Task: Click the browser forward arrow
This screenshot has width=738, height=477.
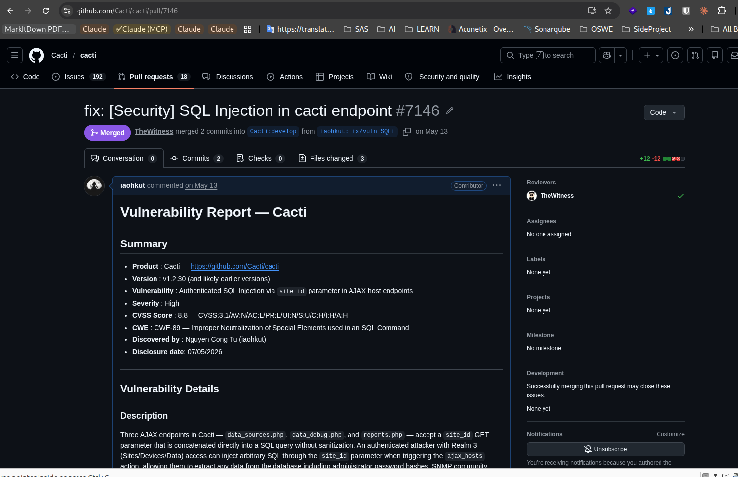Action: click(28, 11)
